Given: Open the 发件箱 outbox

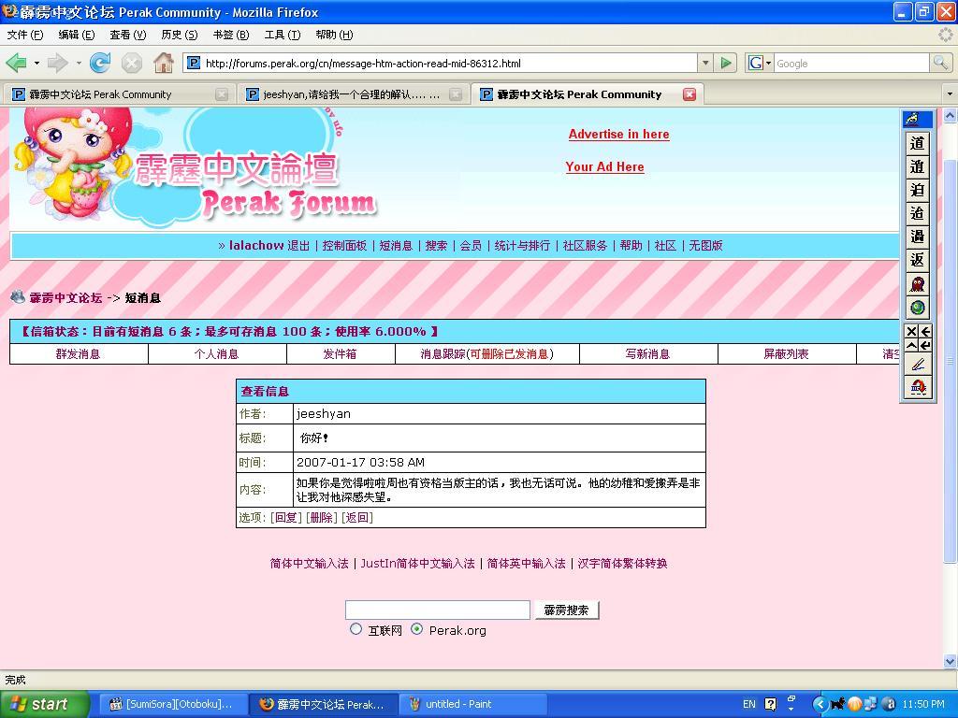Looking at the screenshot, I should click(340, 353).
